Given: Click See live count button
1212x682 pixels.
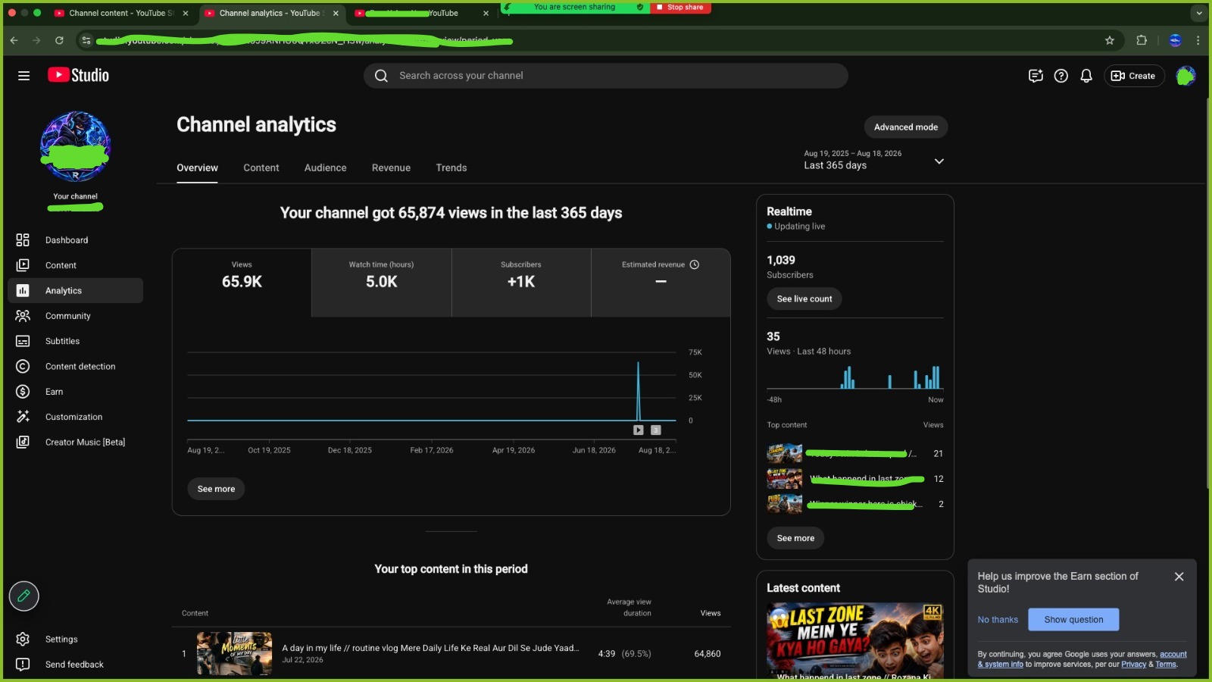Looking at the screenshot, I should coord(804,299).
